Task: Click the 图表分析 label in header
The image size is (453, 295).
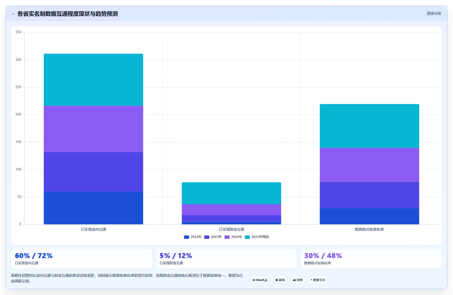Action: [x=434, y=13]
